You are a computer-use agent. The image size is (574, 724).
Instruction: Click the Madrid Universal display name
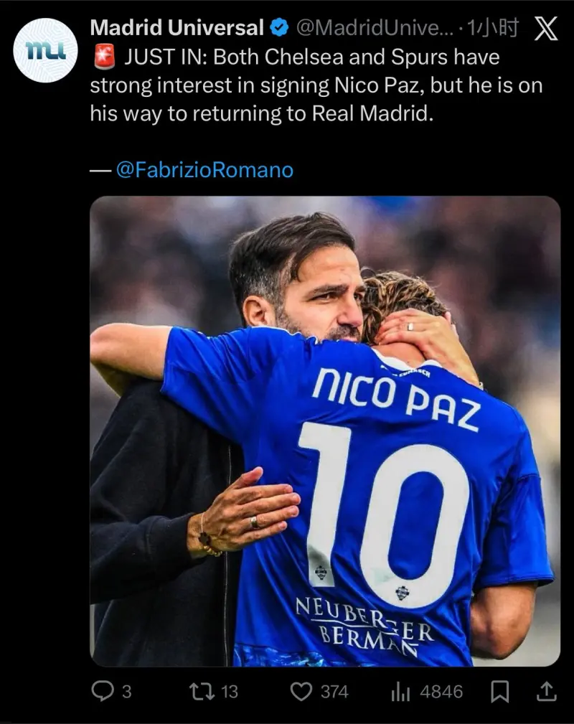point(177,28)
